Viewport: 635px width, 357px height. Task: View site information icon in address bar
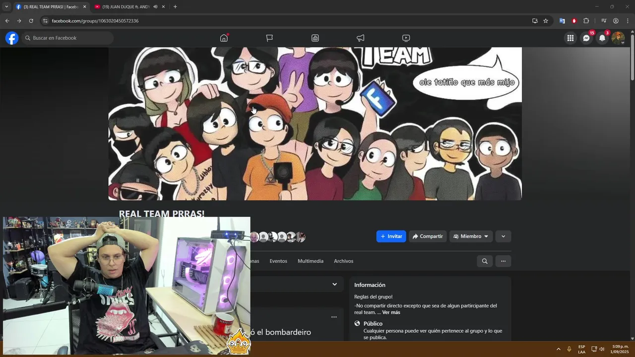coord(45,21)
